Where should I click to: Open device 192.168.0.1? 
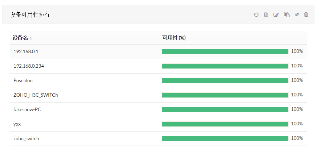tap(26, 51)
